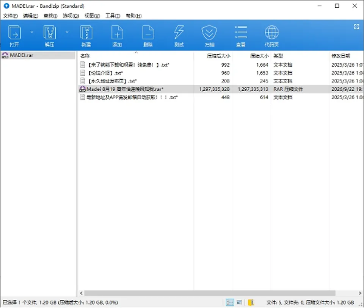
Task: Open the dropdown arrow beside 打开
Action: (32, 32)
